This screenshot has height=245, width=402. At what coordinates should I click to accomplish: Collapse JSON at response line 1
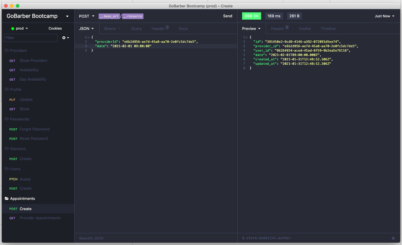click(246, 38)
